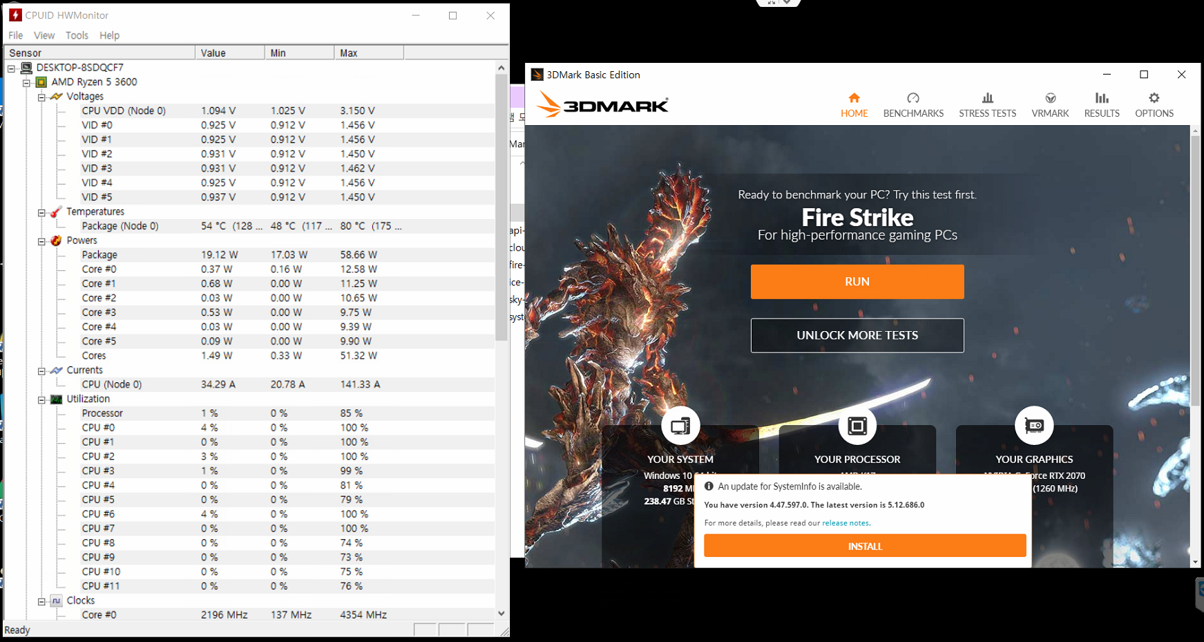Click the Max column header

(369, 53)
